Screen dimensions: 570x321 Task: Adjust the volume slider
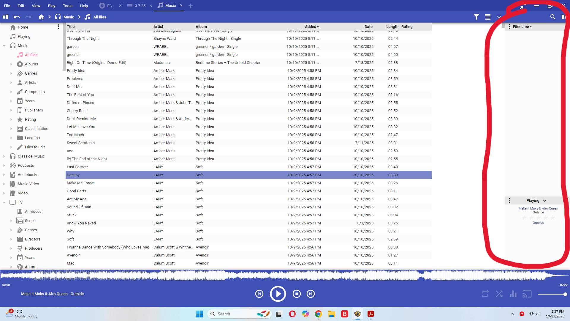point(552,294)
